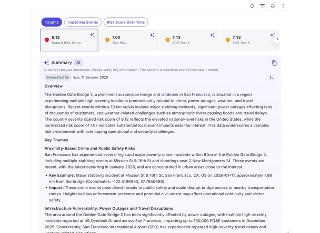Switch to the Impacting Events tab
The width and height of the screenshot is (320, 233).
point(83,22)
